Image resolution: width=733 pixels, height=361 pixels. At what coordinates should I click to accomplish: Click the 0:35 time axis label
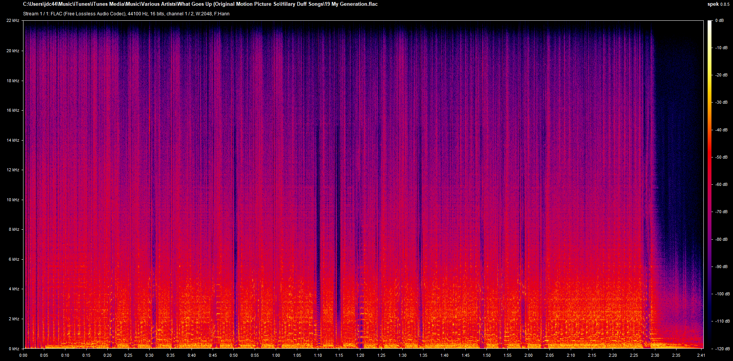click(170, 355)
